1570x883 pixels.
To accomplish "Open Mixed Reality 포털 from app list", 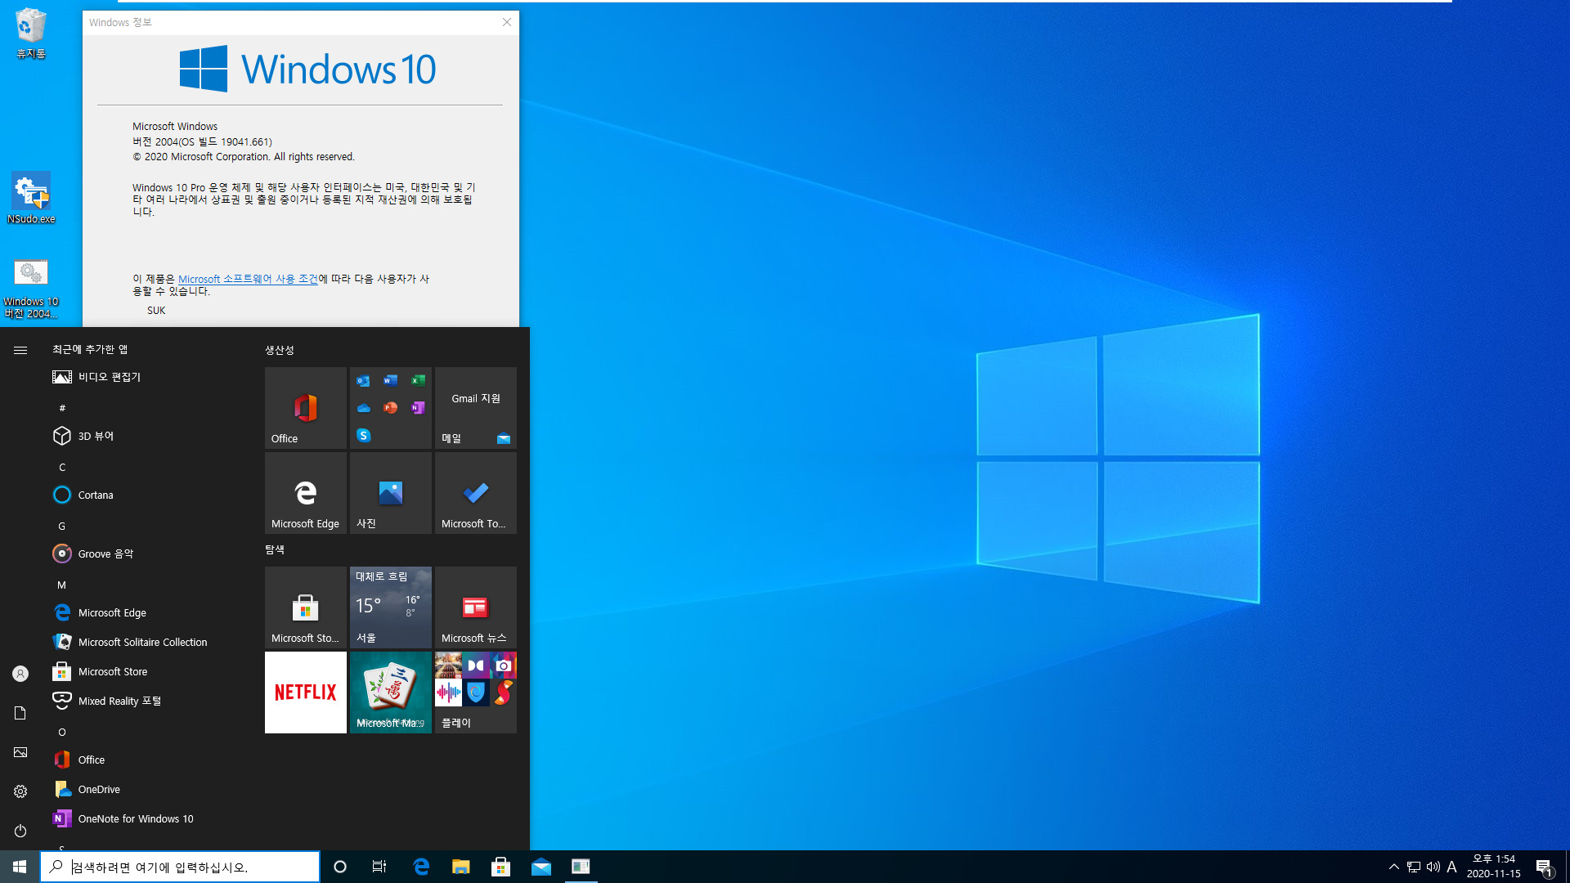I will click(x=147, y=701).
